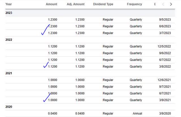The height and width of the screenshot is (117, 181).
Task: Click the Dividend Type column header
Action: coord(103,4)
